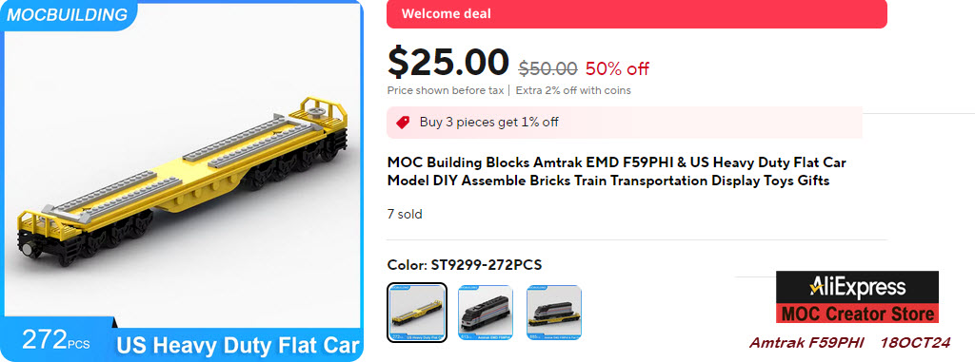Click the Price shown before tax note
The height and width of the screenshot is (362, 975).
(446, 90)
